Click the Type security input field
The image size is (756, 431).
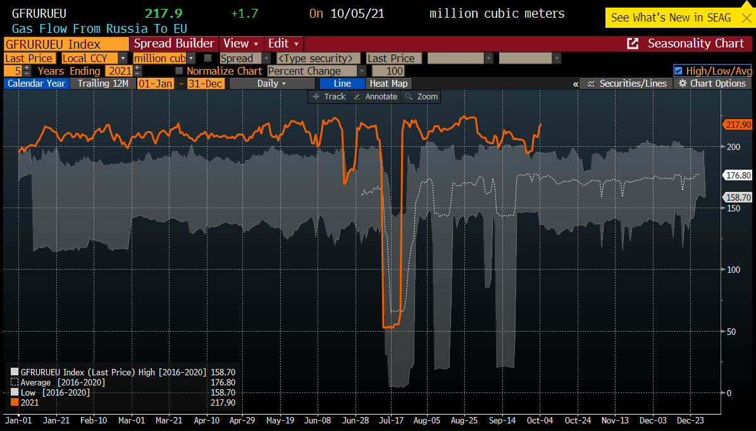pyautogui.click(x=319, y=58)
